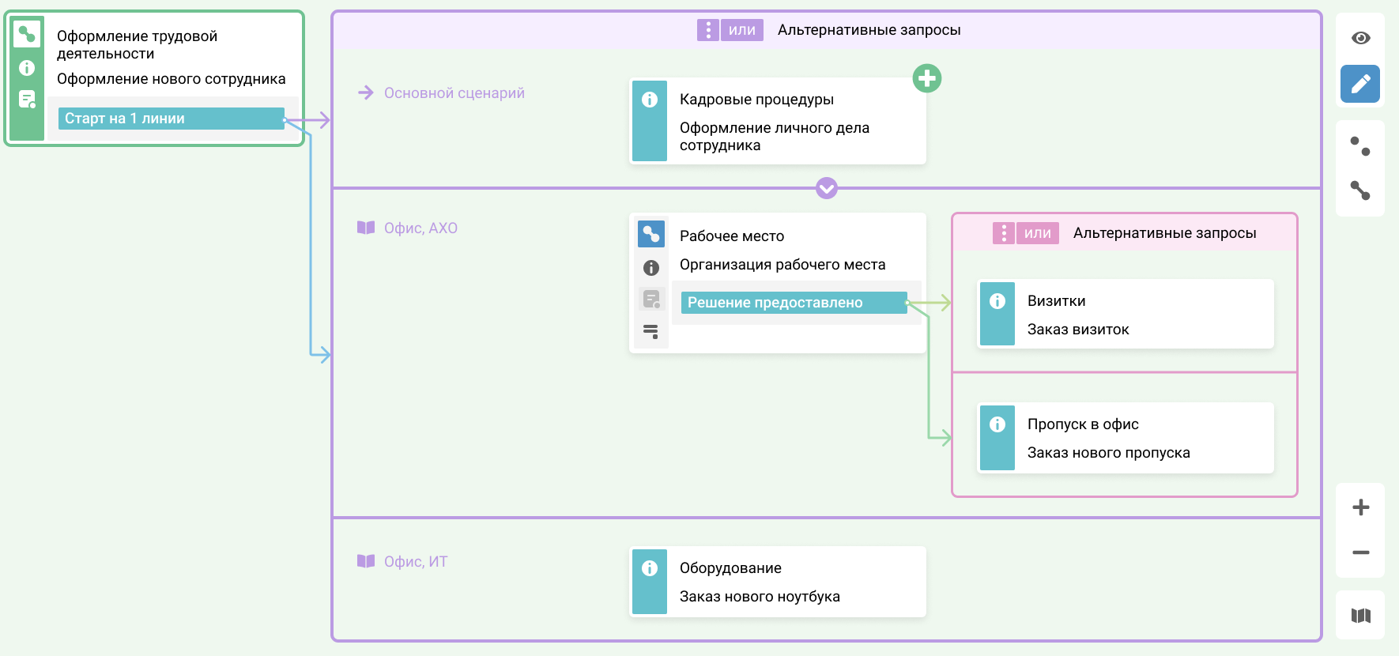Image resolution: width=1399 pixels, height=656 pixels.
Task: Click the 'Основной сценарий' label
Action: [454, 93]
